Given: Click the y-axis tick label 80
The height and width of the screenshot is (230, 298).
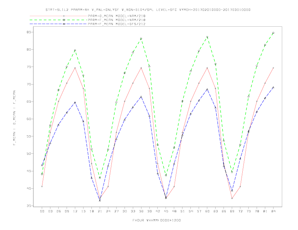Looking at the screenshot, I should coord(29,50).
